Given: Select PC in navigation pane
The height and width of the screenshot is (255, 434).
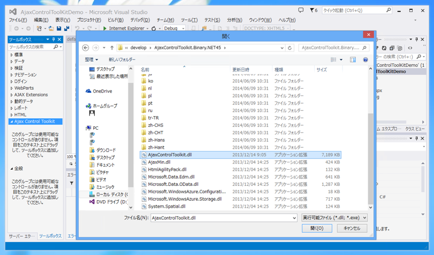Looking at the screenshot, I should (x=92, y=128).
